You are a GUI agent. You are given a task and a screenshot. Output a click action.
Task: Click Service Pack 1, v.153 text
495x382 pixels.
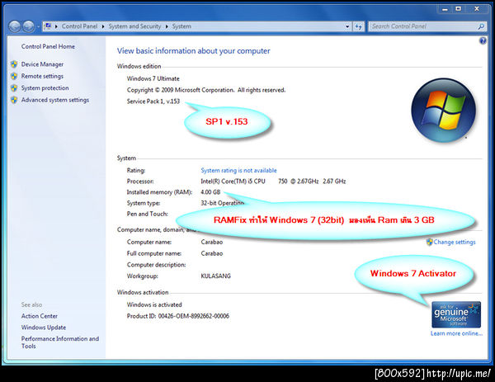click(153, 101)
